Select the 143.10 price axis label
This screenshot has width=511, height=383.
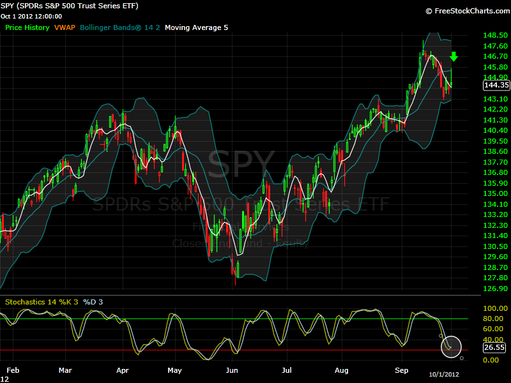click(x=495, y=99)
